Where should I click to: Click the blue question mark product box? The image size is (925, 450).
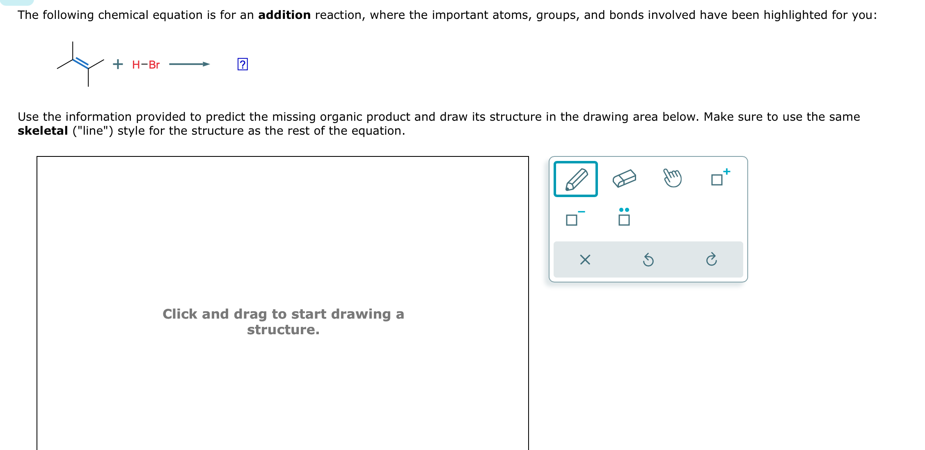[242, 64]
